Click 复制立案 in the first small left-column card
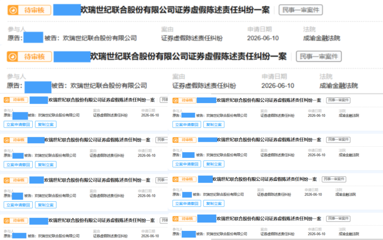The image size is (383, 240). pyautogui.click(x=46, y=124)
